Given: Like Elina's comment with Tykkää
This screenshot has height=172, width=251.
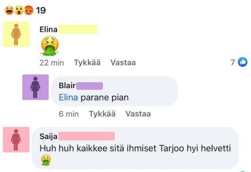Looking at the screenshot, I should pyautogui.click(x=87, y=62).
